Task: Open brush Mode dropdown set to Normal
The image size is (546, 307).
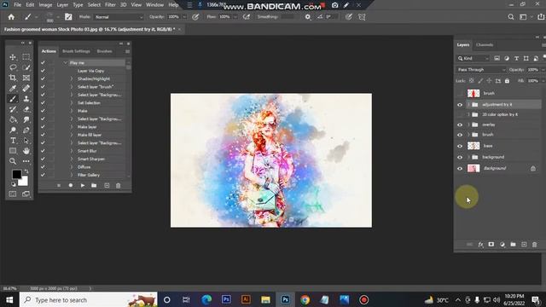Action: pos(119,17)
